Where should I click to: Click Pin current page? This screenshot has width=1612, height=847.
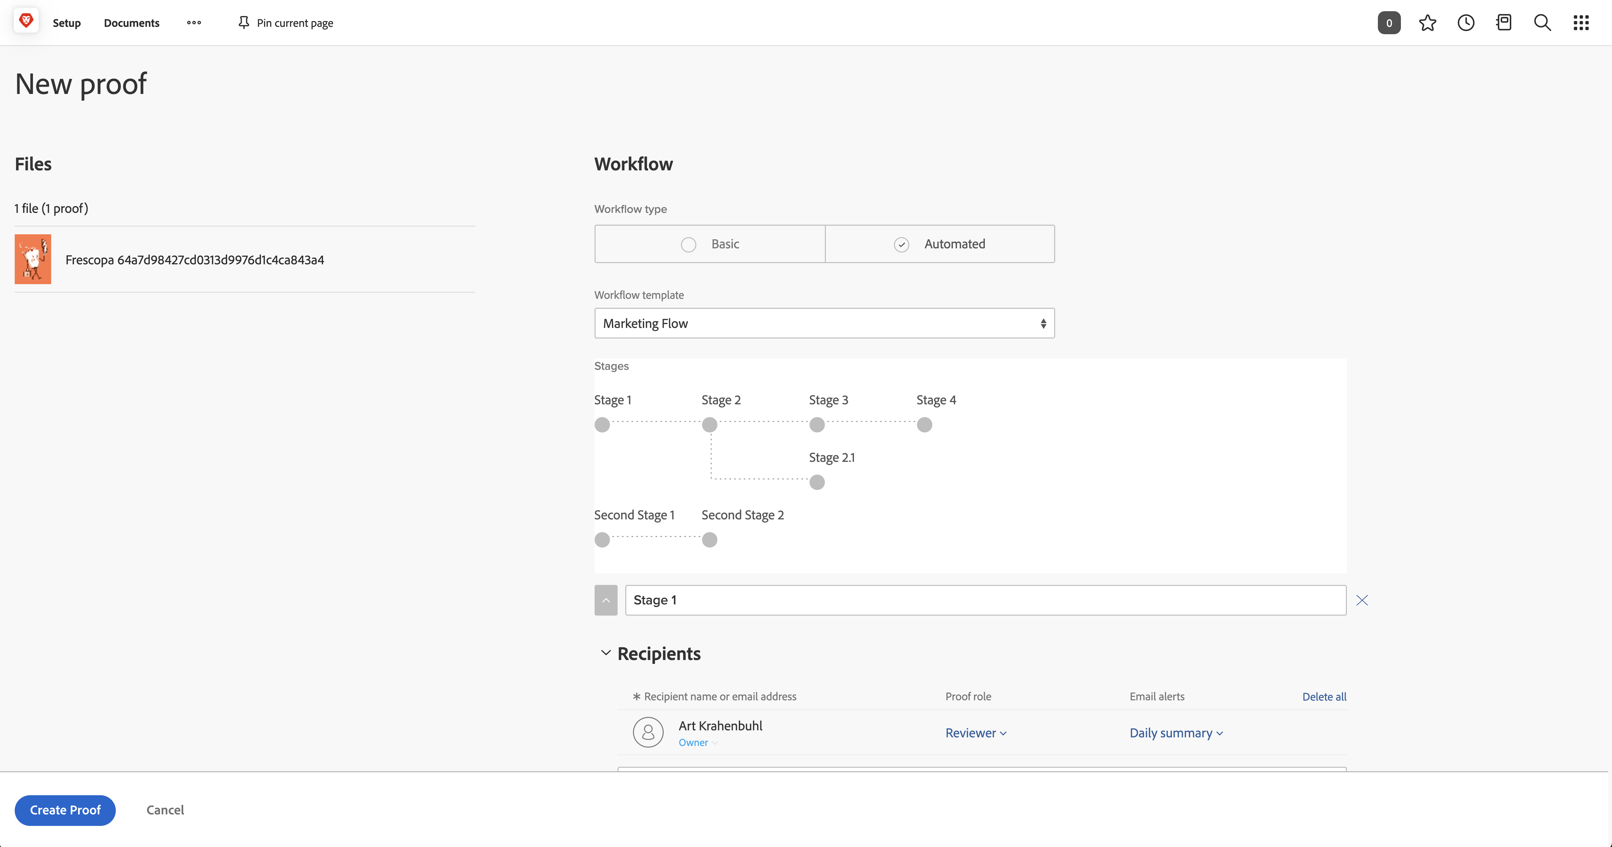click(x=295, y=22)
